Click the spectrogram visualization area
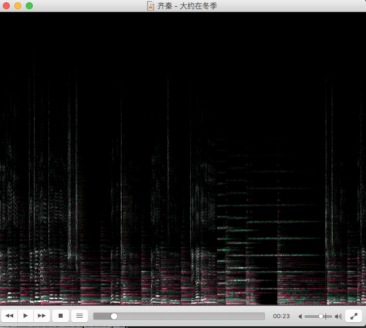The image size is (366, 328). 183,159
